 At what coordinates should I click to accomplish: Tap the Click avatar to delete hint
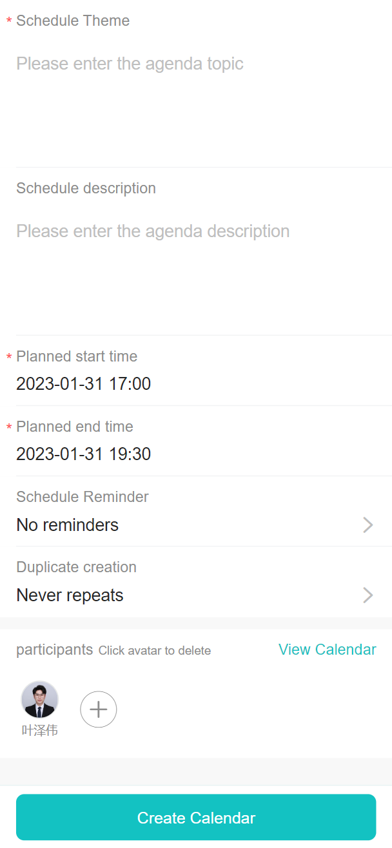click(155, 651)
